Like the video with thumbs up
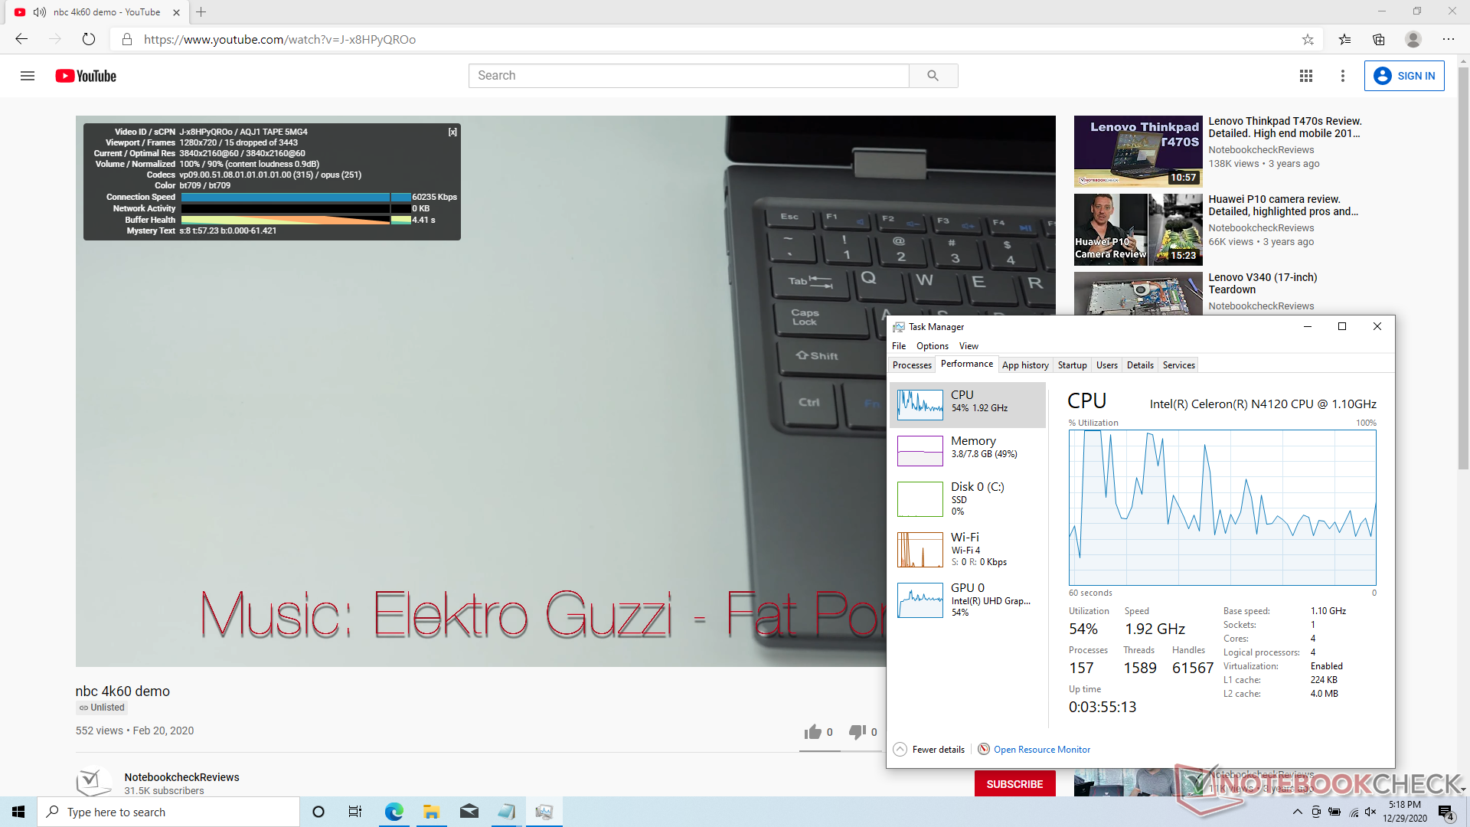1470x827 pixels. 813,732
